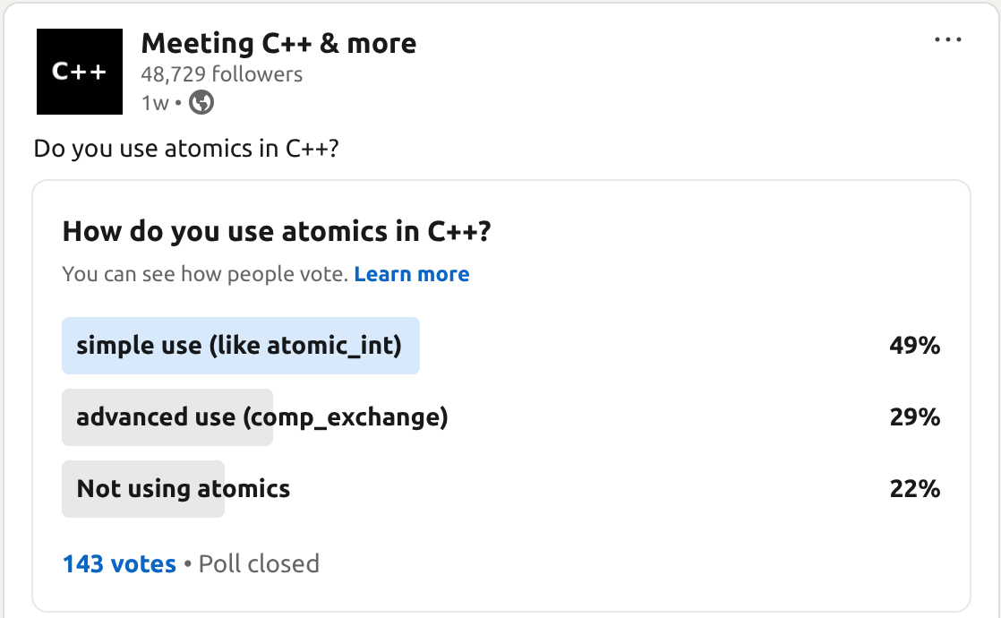The height and width of the screenshot is (618, 1001).
Task: Click the "48,729 followers" count
Action: coord(219,74)
